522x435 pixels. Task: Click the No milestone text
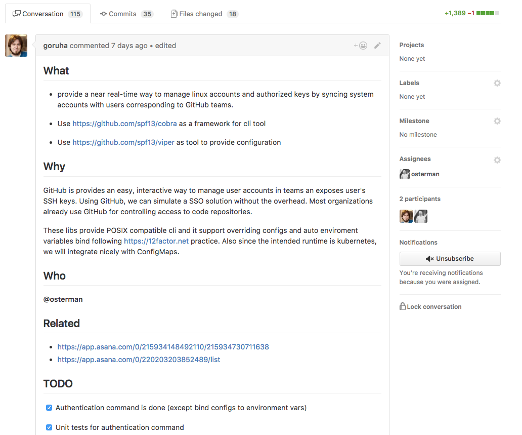(418, 135)
